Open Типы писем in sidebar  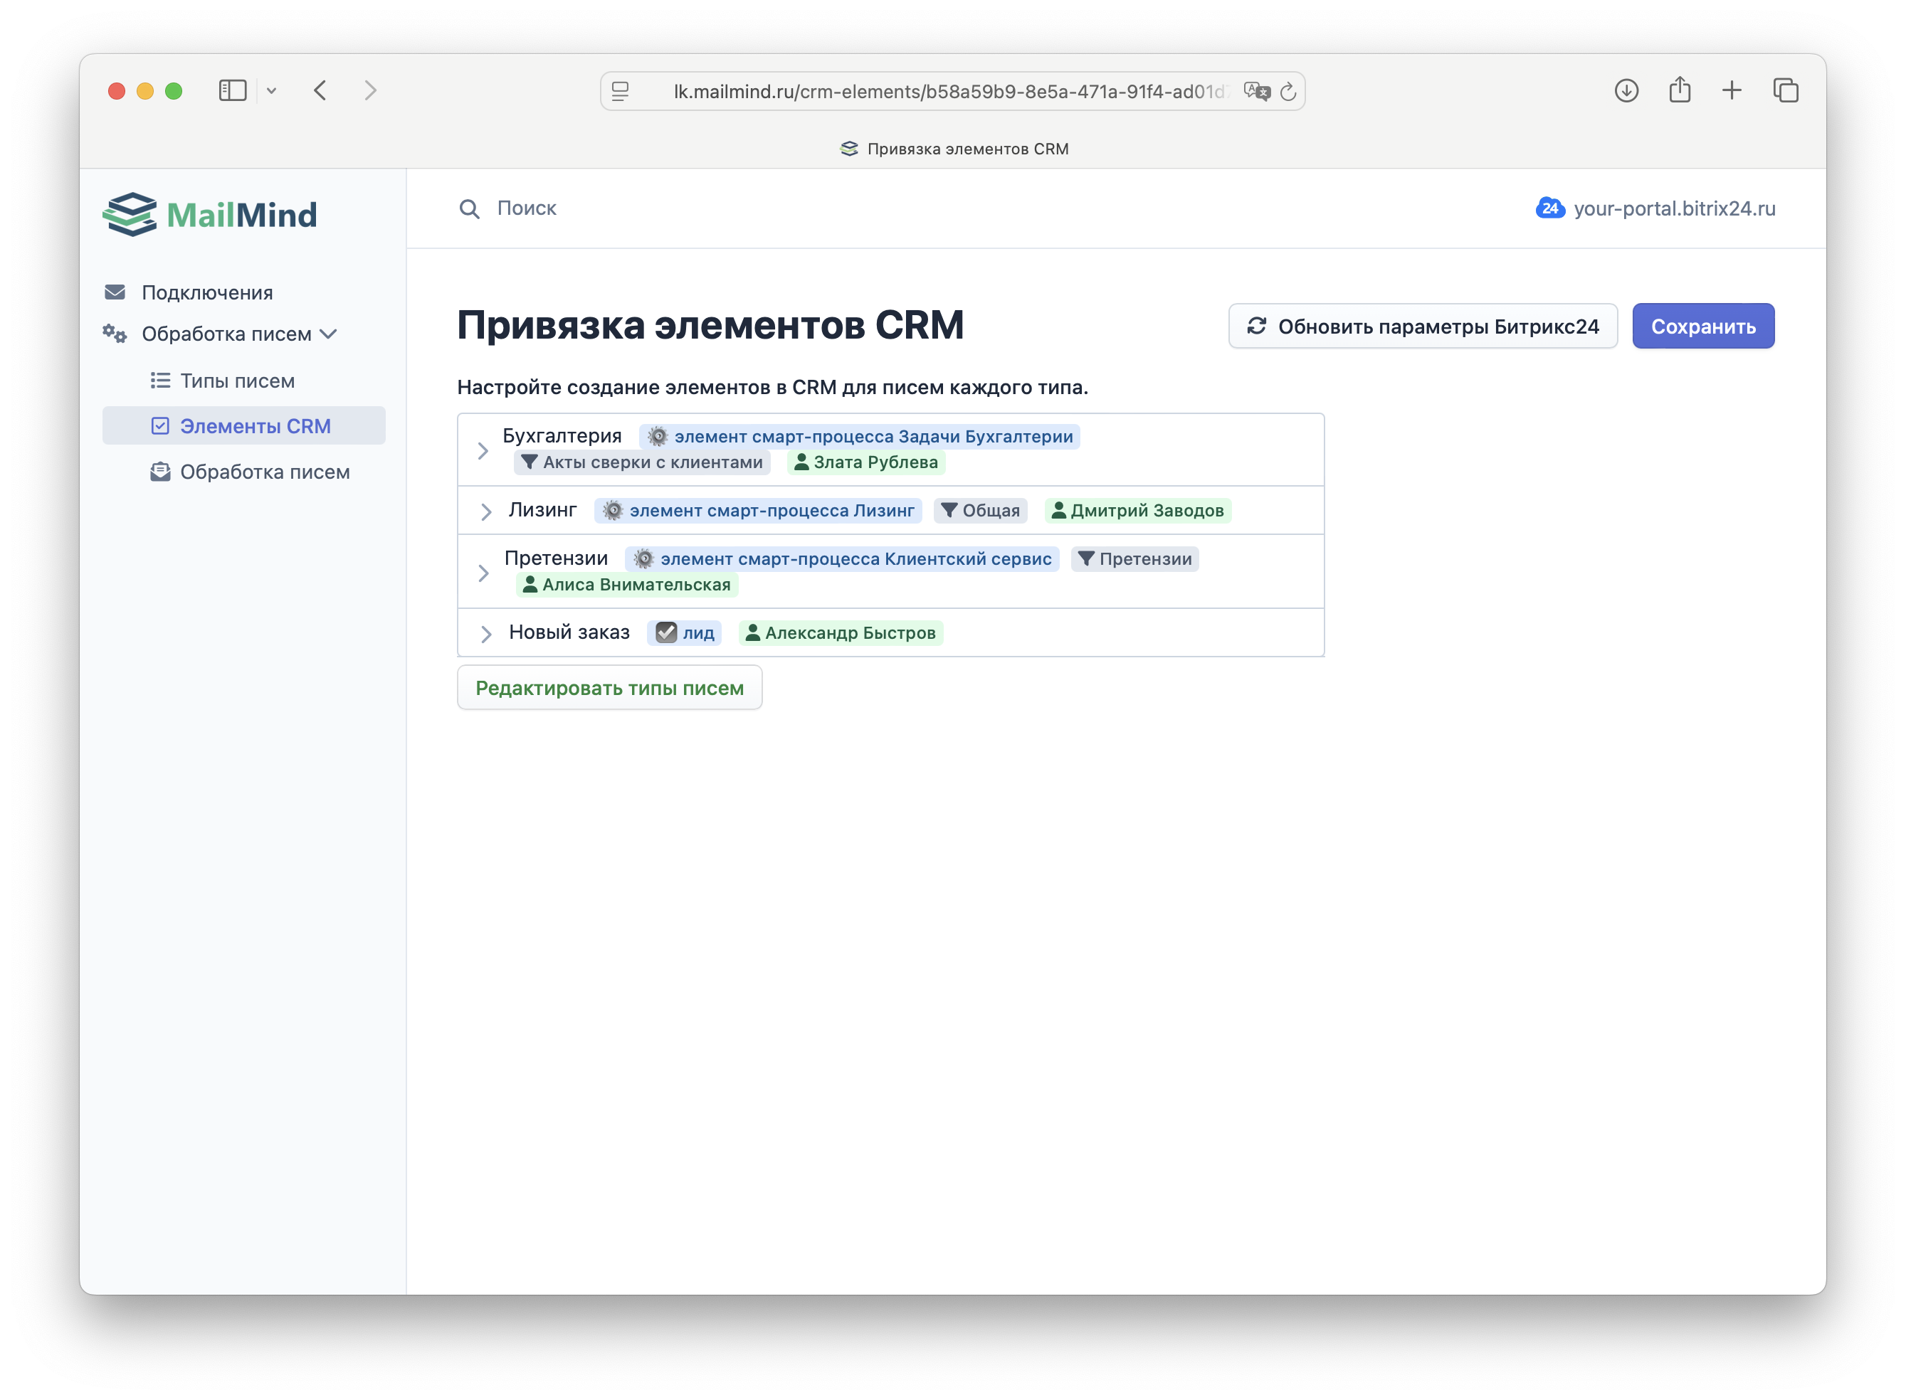pos(238,381)
